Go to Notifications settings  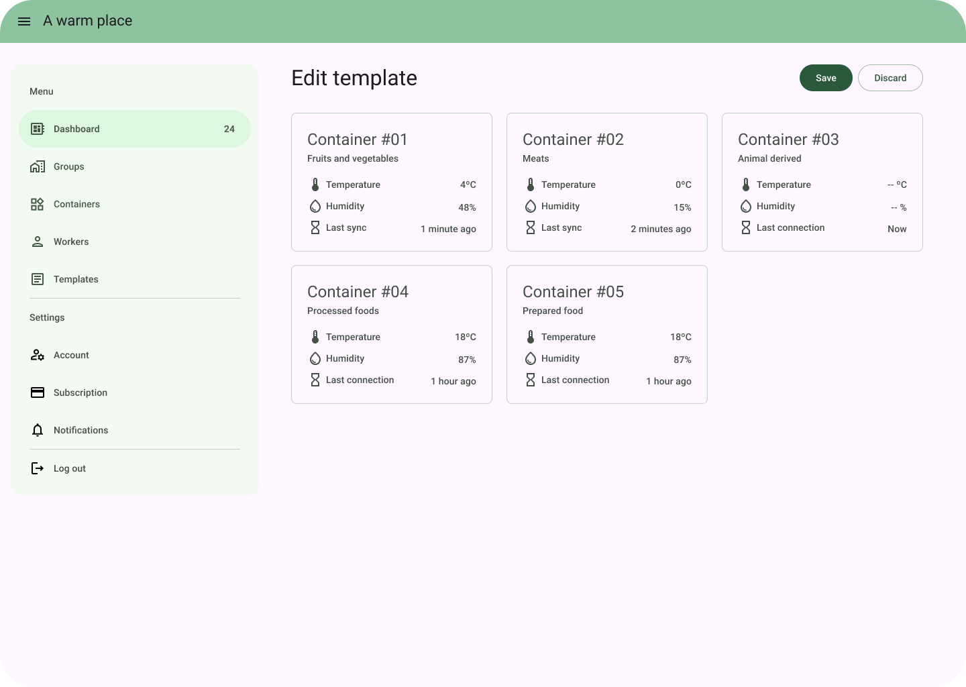pos(135,430)
